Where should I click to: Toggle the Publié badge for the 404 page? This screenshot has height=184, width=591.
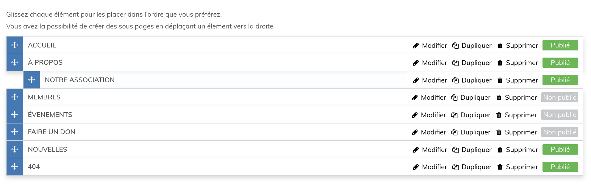click(x=560, y=167)
